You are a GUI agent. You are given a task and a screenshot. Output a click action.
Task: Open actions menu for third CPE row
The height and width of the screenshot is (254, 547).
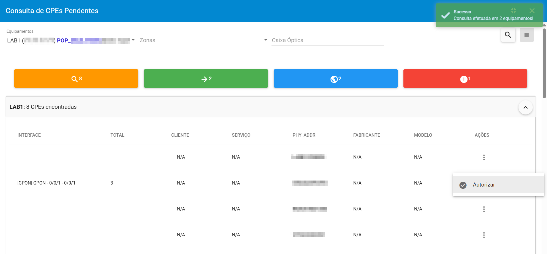pos(484,209)
